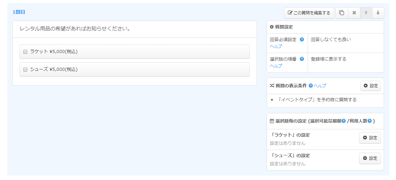396x180 pixels.
Task: Open the ヘルプ link beside 質問の表示条件
Action: [x=320, y=86]
